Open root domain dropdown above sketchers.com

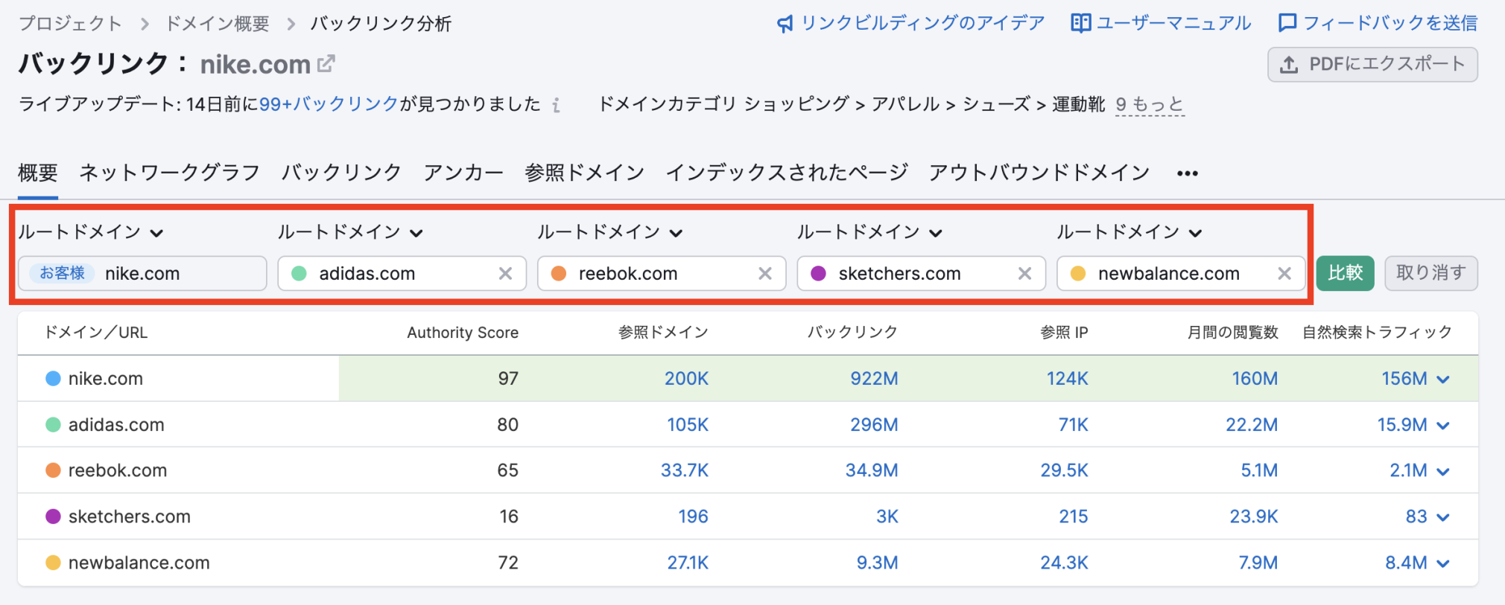[869, 232]
